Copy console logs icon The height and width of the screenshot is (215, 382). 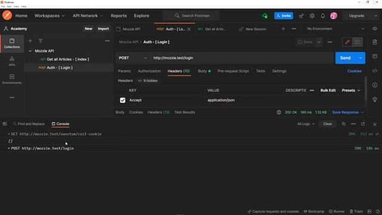(344, 124)
